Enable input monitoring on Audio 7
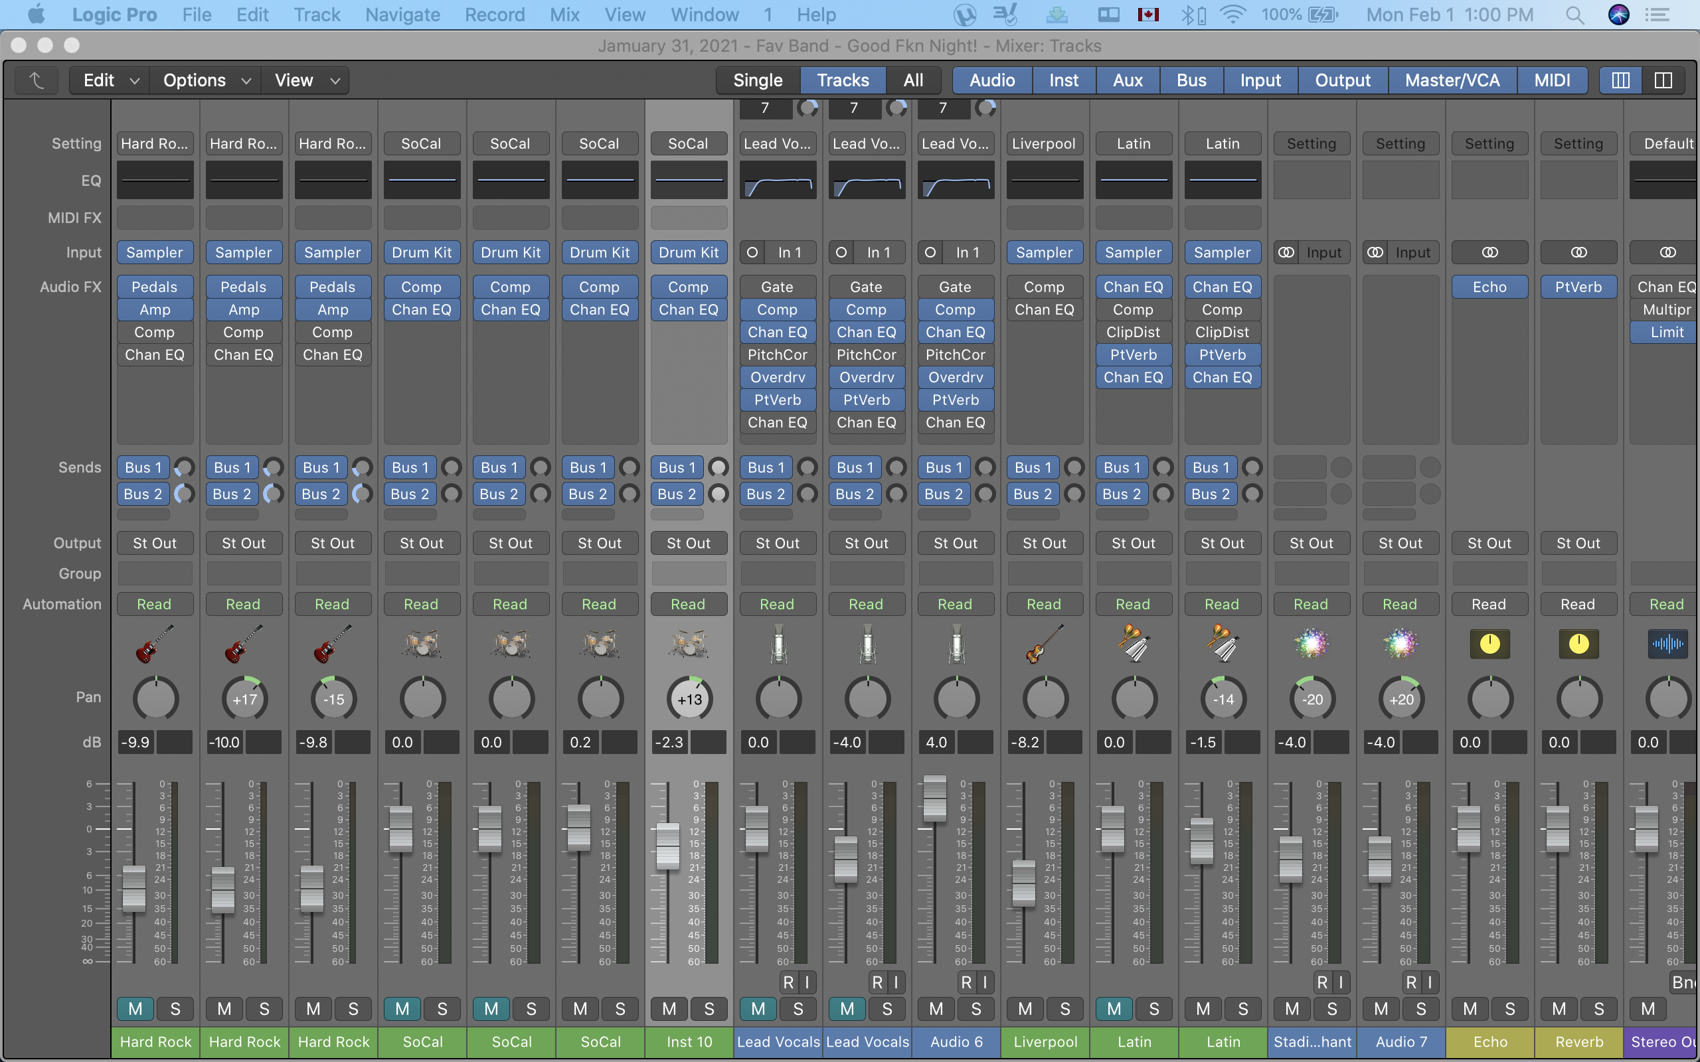The height and width of the screenshot is (1062, 1700). (1430, 982)
